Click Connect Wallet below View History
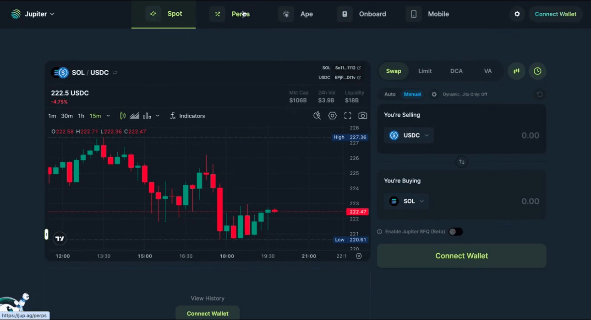The image size is (591, 320). (x=208, y=313)
